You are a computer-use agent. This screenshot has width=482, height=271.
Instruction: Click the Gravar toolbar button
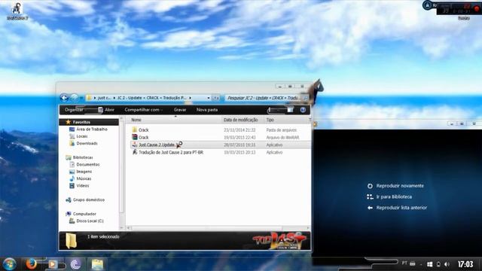(180, 110)
